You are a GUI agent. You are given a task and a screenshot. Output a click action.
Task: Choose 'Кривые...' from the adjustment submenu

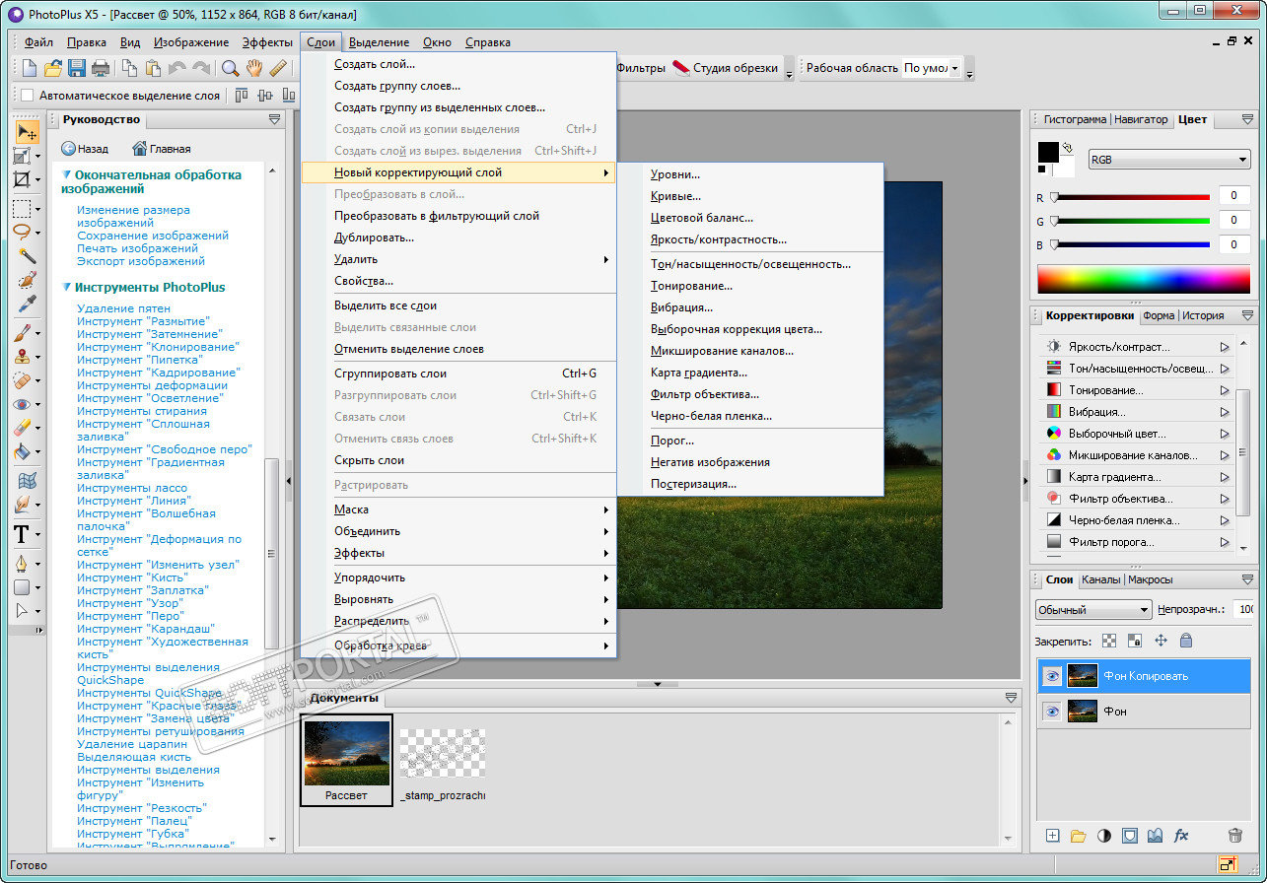[675, 196]
